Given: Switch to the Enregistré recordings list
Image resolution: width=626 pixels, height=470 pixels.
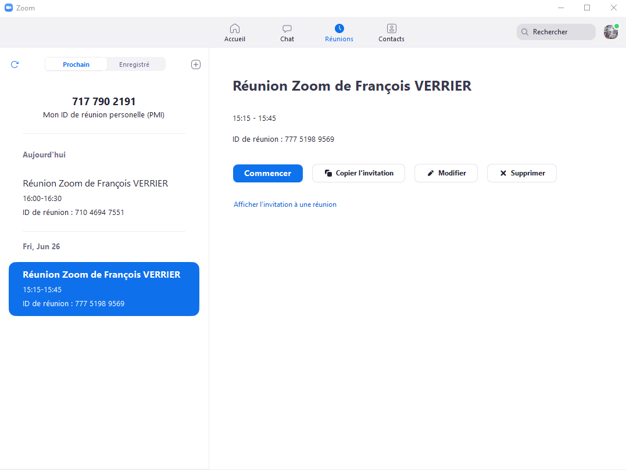Looking at the screenshot, I should pos(134,64).
